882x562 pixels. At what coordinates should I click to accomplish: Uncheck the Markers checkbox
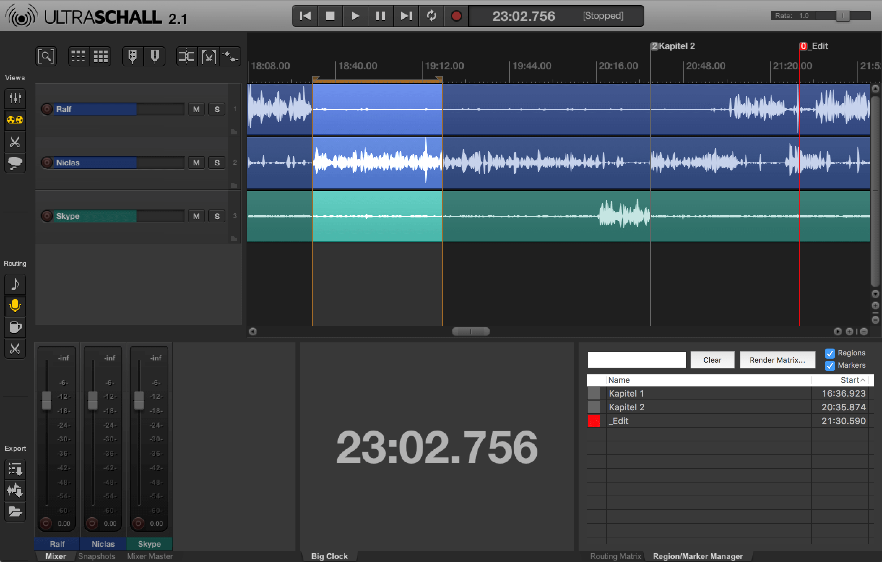point(830,365)
